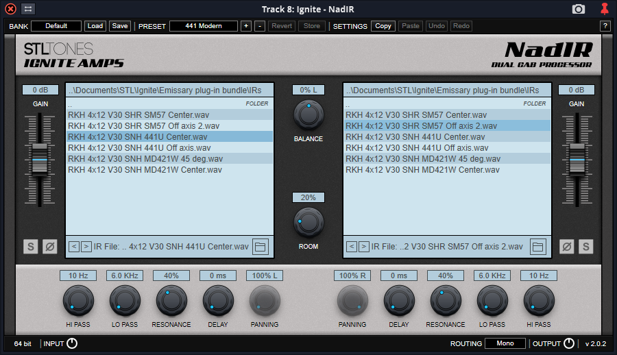Click the camera screenshot icon

(x=578, y=9)
